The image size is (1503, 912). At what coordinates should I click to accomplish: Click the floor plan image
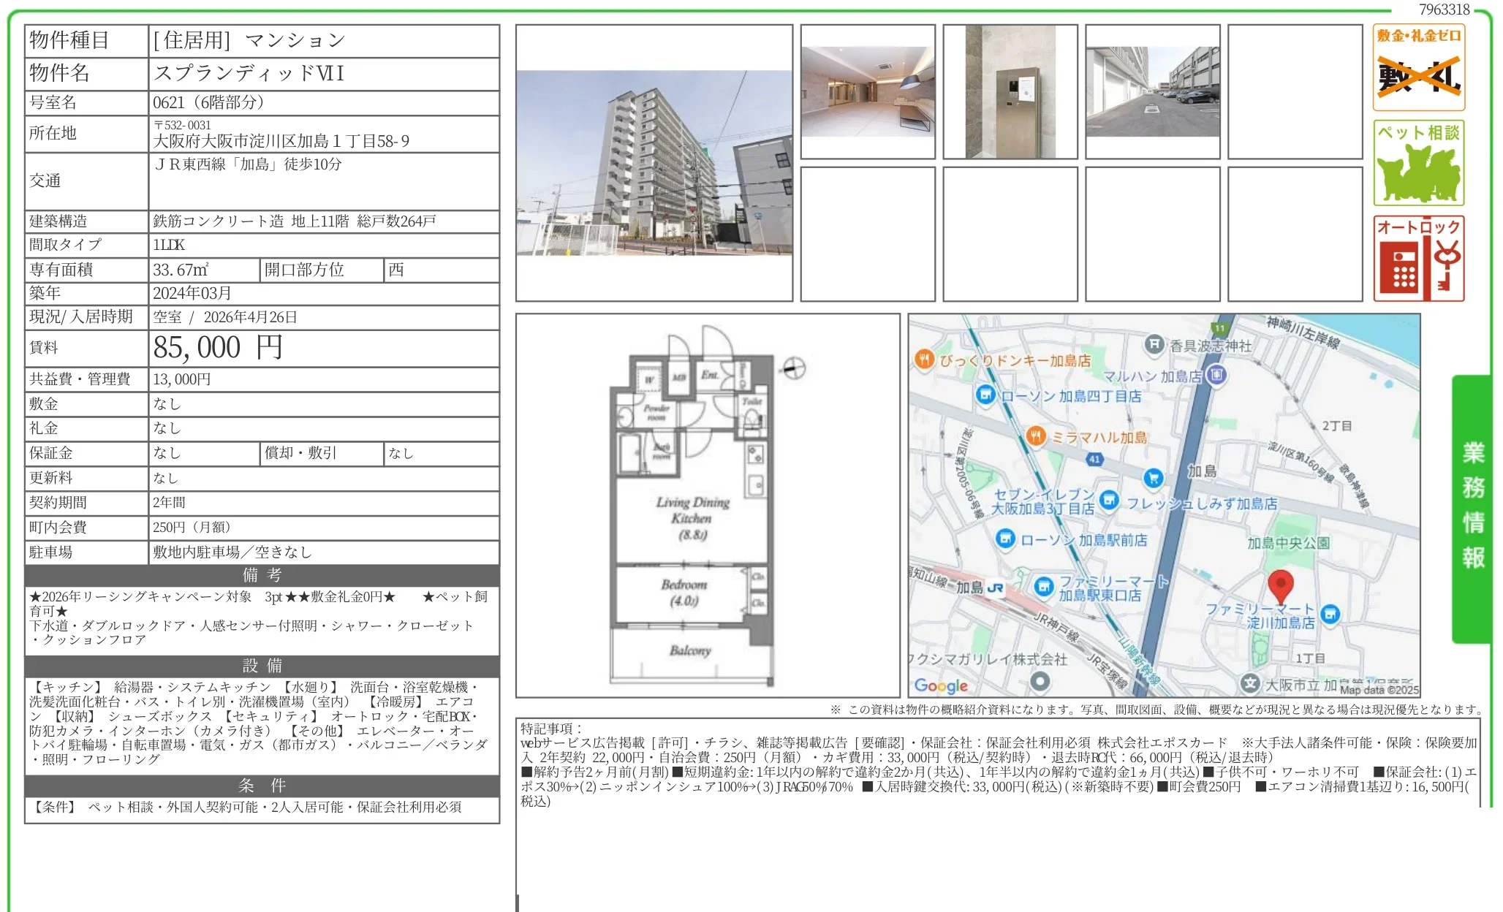(x=691, y=504)
